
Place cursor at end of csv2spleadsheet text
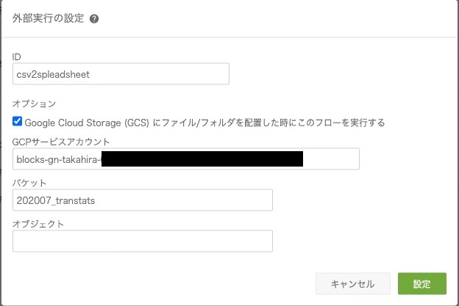point(90,74)
